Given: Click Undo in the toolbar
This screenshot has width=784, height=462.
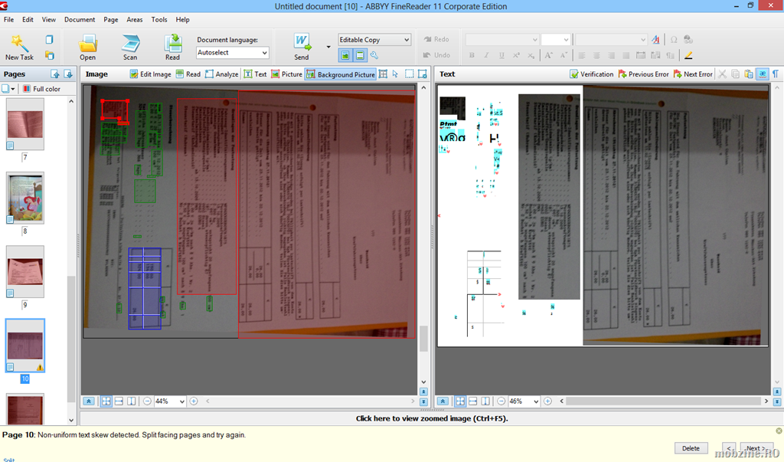Looking at the screenshot, I should tap(436, 55).
